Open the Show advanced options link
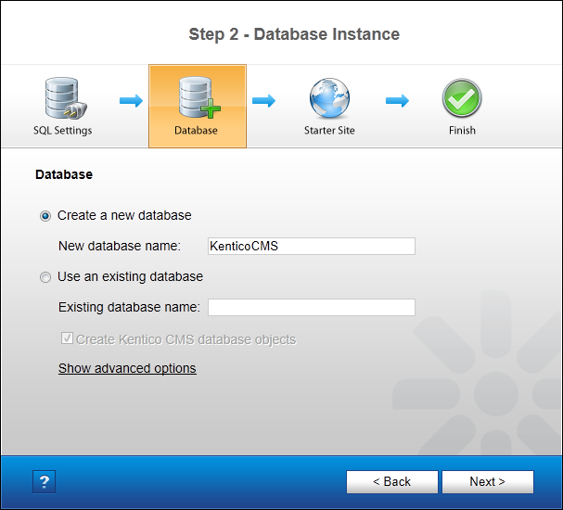Image resolution: width=563 pixels, height=510 pixels. (127, 368)
